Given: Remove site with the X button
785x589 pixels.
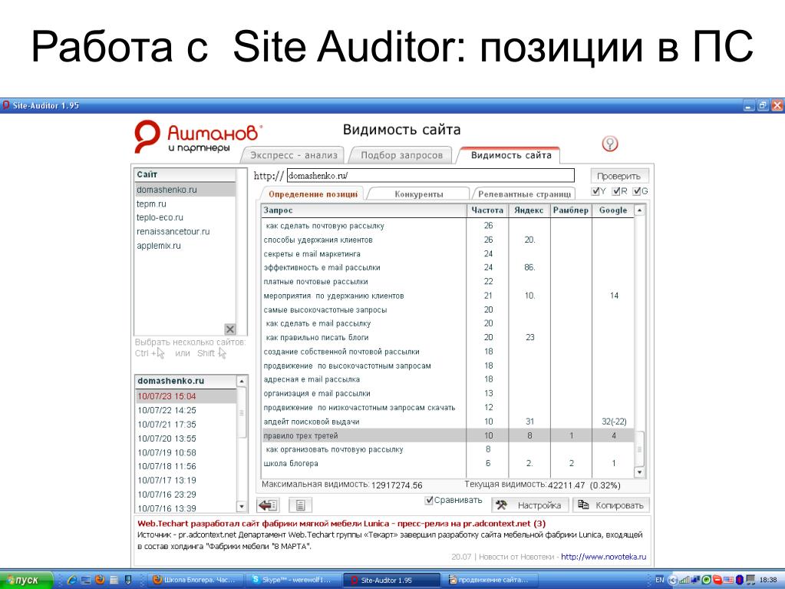Looking at the screenshot, I should [229, 329].
